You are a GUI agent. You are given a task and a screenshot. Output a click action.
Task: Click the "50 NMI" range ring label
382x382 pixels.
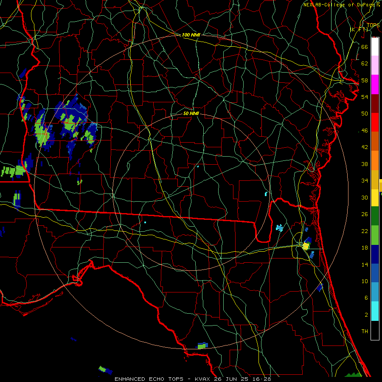click(191, 113)
